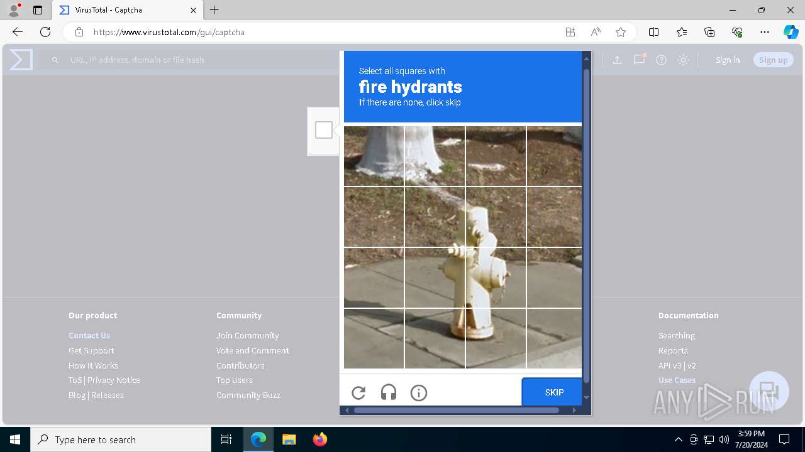The image size is (805, 452).
Task: Open a new tab with plus button
Action: pyautogui.click(x=214, y=10)
